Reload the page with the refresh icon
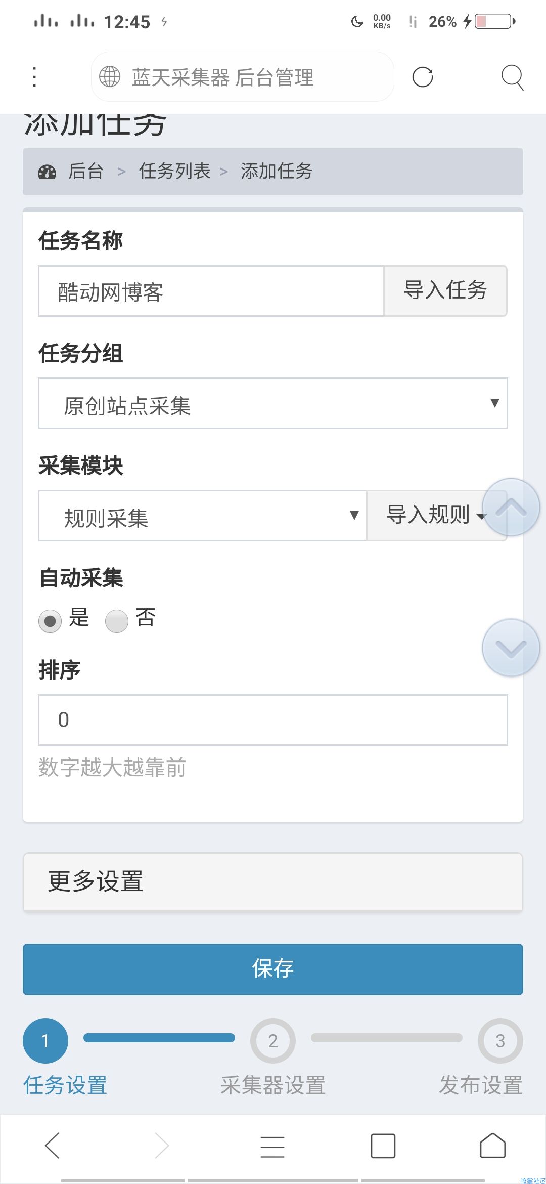This screenshot has width=546, height=1184. coord(423,77)
